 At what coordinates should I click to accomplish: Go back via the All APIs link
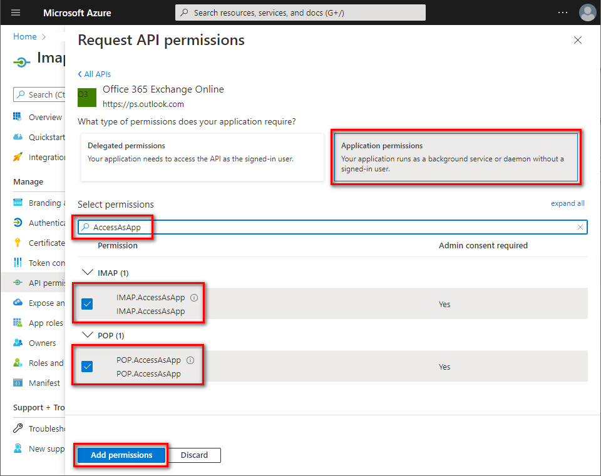pyautogui.click(x=95, y=74)
